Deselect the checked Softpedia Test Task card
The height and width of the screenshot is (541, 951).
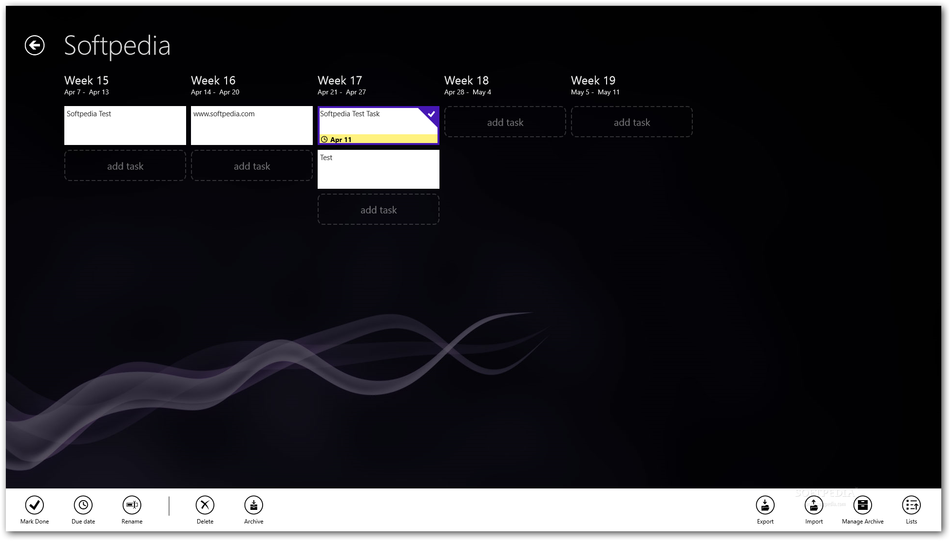379,126
